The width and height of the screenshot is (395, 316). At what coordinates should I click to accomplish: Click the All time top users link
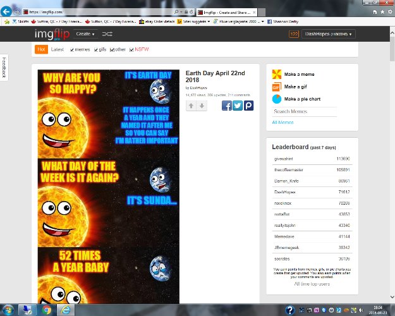312,284
